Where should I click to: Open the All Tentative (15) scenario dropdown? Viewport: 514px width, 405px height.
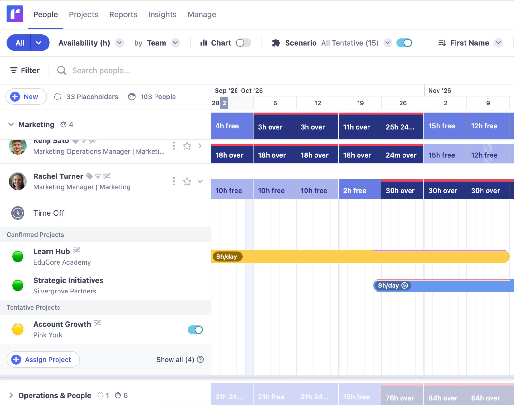point(388,43)
